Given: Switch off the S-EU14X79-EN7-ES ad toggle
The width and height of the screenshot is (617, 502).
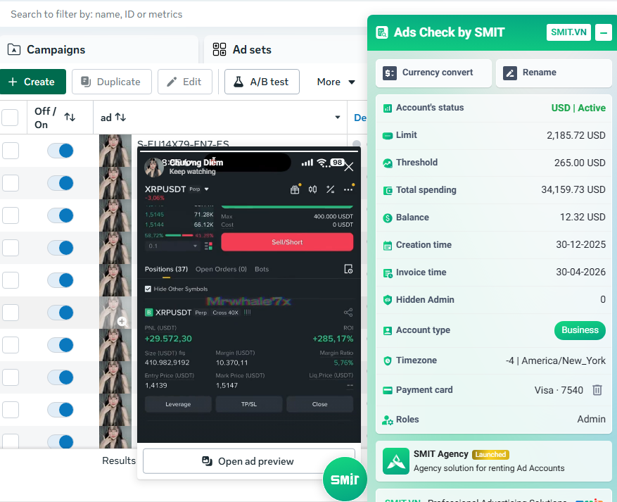Looking at the screenshot, I should coord(61,151).
